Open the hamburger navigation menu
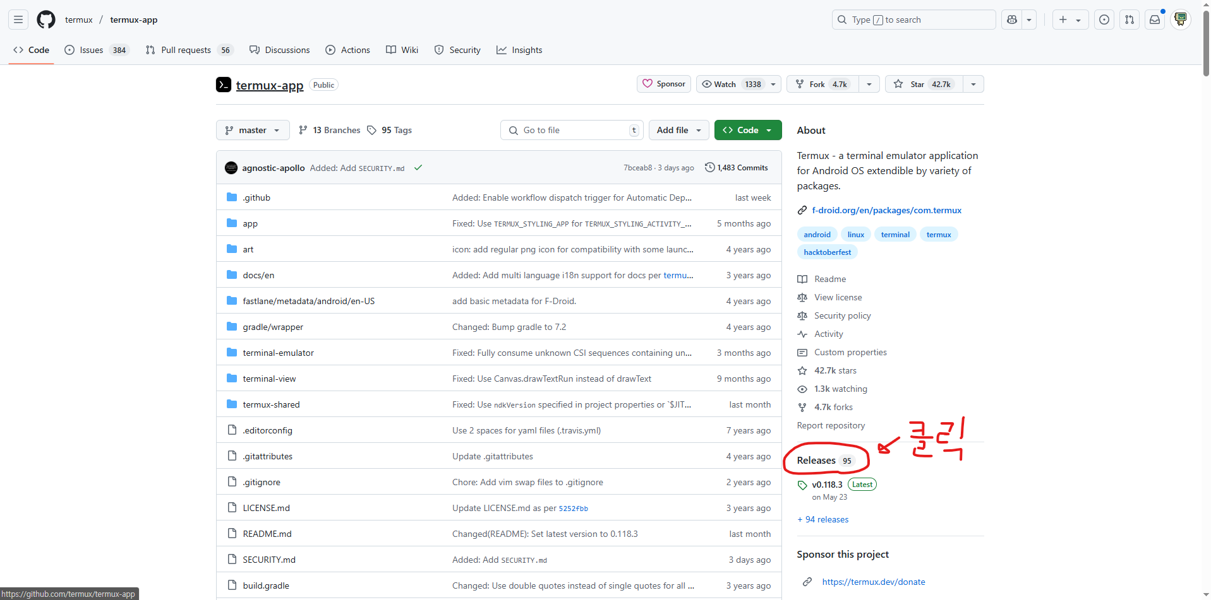Viewport: 1211px width, 600px height. 18,20
